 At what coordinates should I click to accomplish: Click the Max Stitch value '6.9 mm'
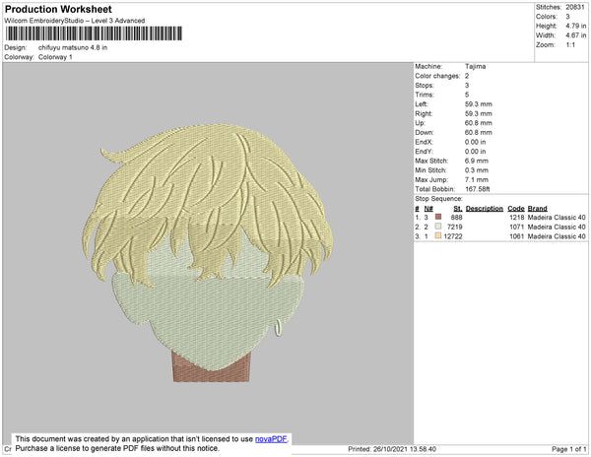(x=477, y=161)
